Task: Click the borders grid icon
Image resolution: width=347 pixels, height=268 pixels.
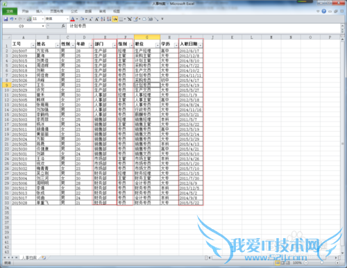Action: click(121, 19)
